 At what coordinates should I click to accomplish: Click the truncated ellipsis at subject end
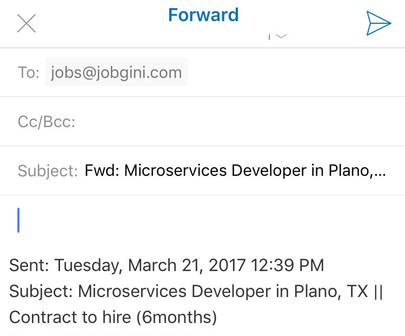(x=381, y=172)
